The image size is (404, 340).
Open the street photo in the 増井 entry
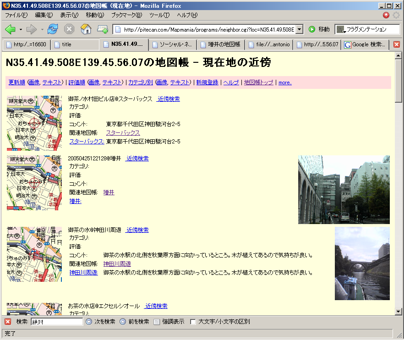(x=344, y=190)
